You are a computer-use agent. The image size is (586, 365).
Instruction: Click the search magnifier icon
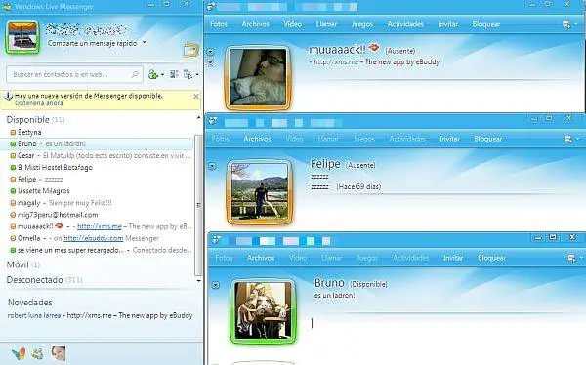point(135,74)
